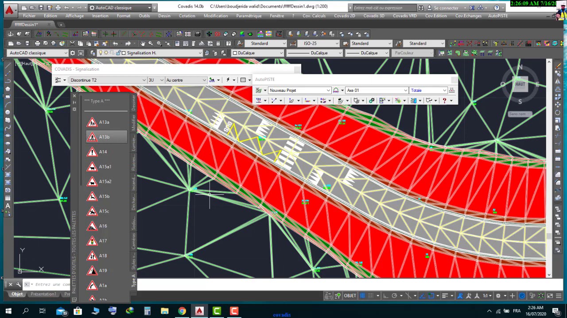Screen dimensions: 567x318
Task: Select the A15c road sign tool
Action: pyautogui.click(x=106, y=211)
